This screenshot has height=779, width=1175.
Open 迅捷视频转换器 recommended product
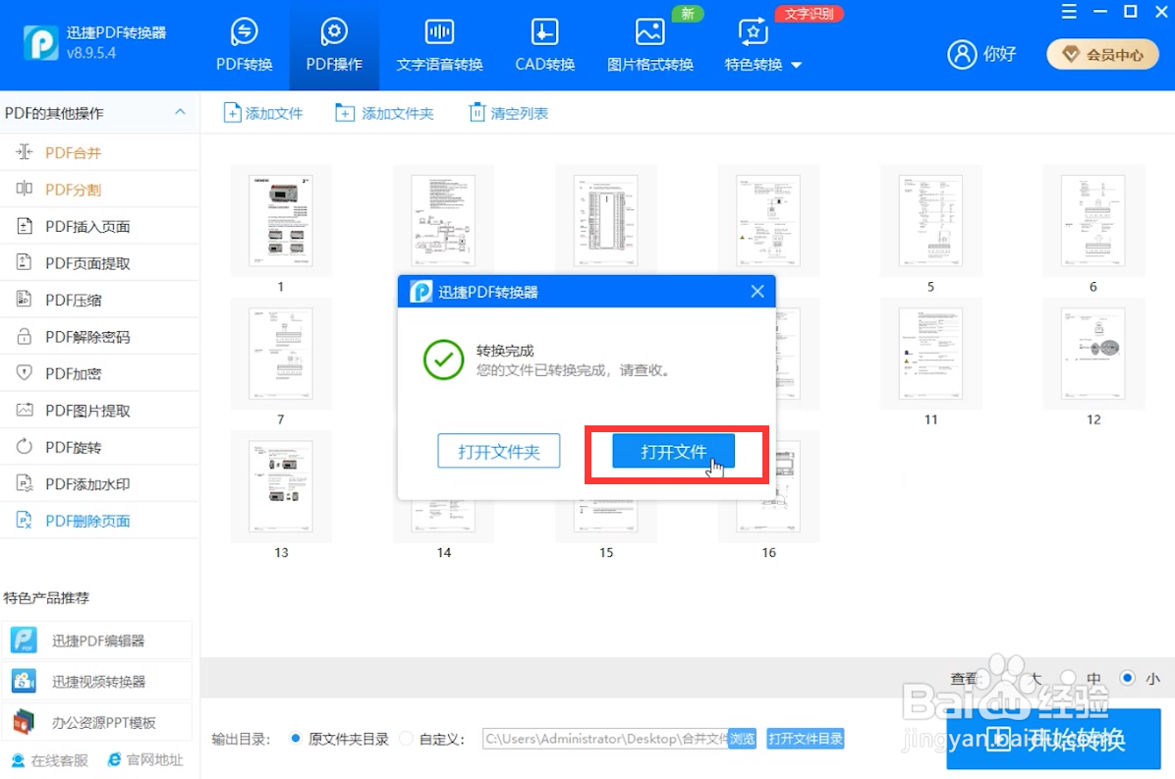(96, 681)
